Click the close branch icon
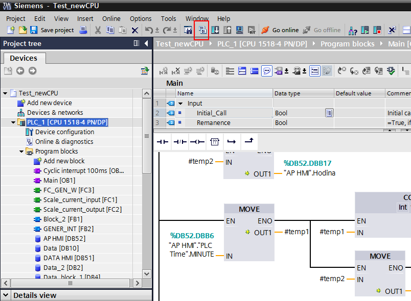 pyautogui.click(x=249, y=142)
